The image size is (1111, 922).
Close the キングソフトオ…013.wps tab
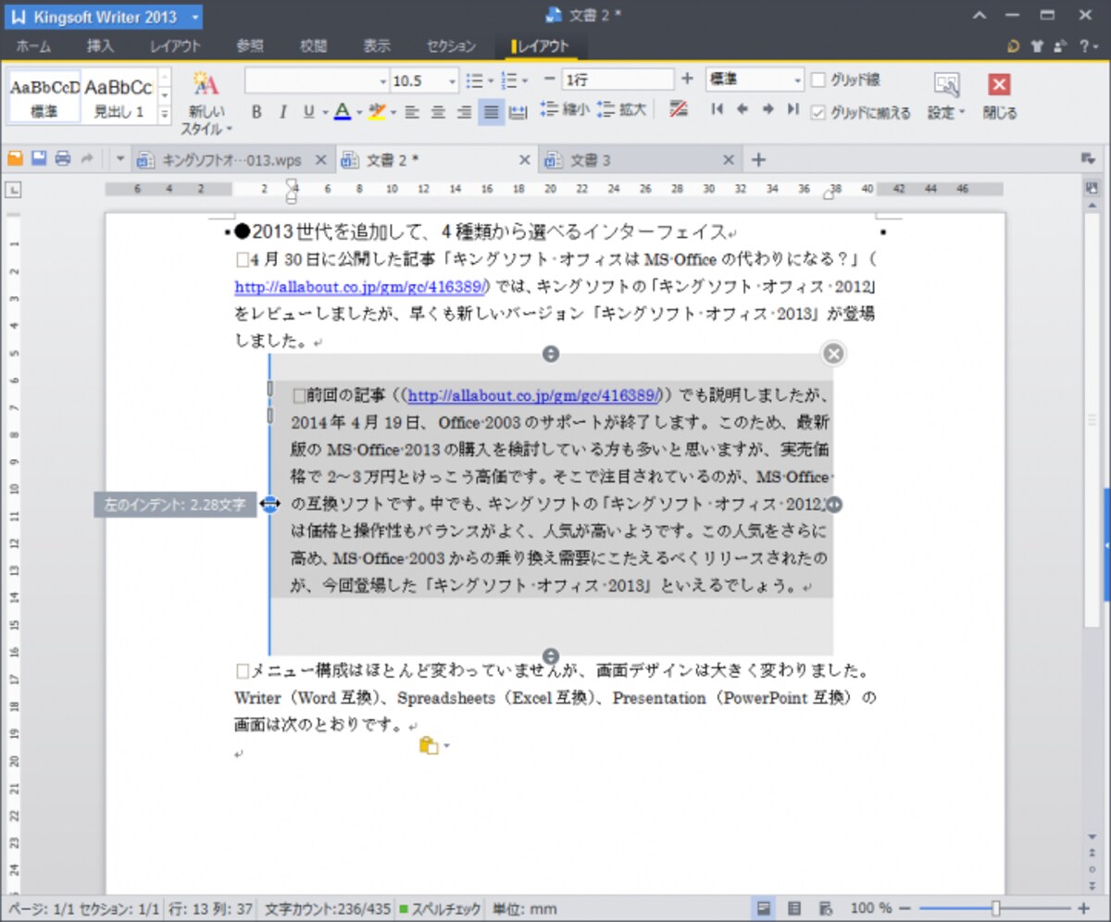[320, 159]
